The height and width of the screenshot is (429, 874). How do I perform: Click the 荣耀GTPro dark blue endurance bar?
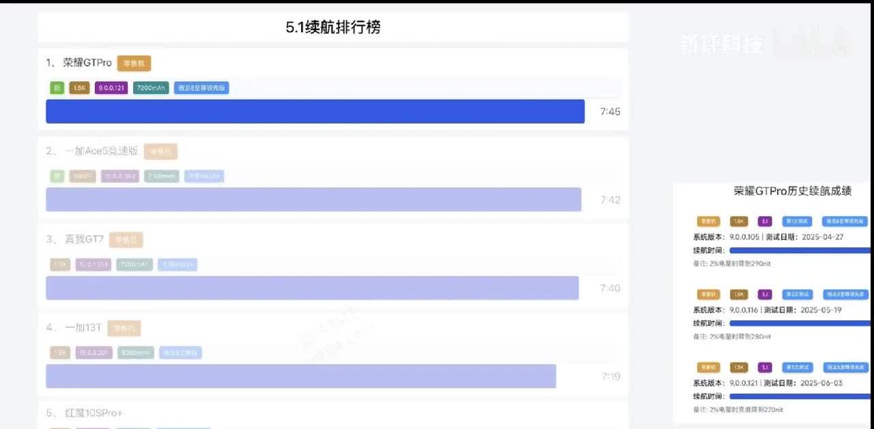315,111
